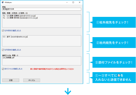Click the 送信 button

tap(11, 80)
